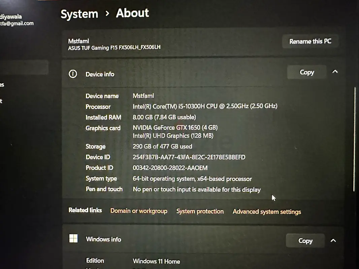Select the Processor value i5-10300H text
Viewport: 359px width, 269px height.
click(x=205, y=106)
